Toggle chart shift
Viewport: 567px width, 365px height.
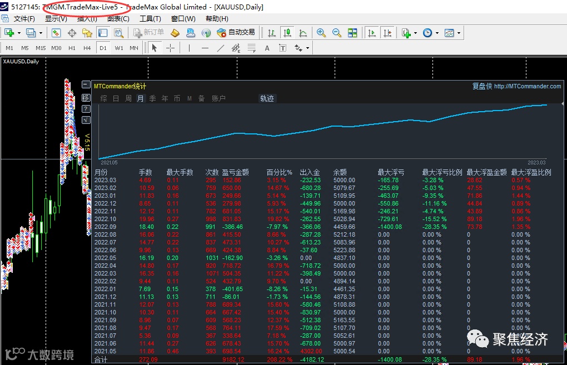click(x=387, y=33)
